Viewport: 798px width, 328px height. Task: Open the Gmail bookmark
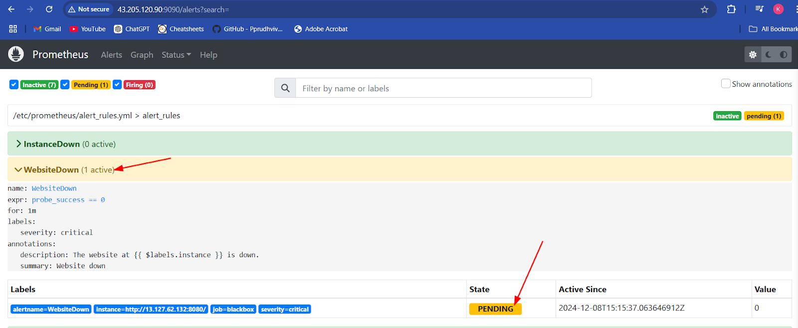47,29
